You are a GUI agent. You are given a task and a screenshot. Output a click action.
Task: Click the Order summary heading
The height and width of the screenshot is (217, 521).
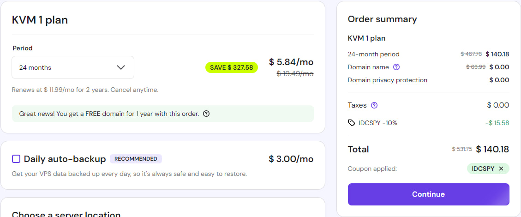point(382,19)
